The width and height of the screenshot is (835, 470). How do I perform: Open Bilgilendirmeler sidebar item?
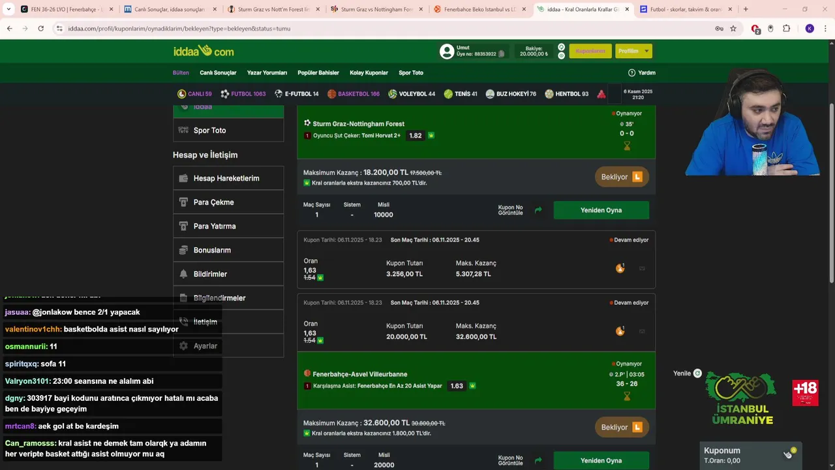coord(228,298)
